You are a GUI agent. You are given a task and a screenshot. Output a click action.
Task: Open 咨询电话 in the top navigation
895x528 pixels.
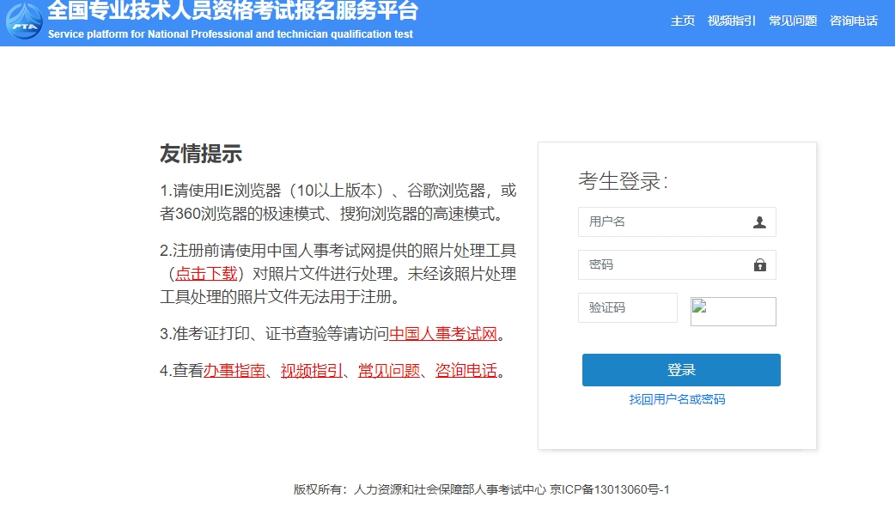point(854,21)
